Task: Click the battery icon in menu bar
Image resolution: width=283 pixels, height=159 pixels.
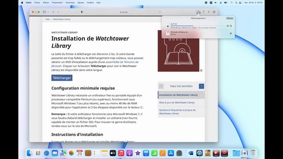Action: pyautogui.click(x=226, y=3)
